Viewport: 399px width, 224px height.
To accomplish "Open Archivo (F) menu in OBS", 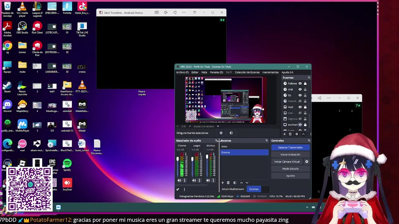I will tap(182, 72).
